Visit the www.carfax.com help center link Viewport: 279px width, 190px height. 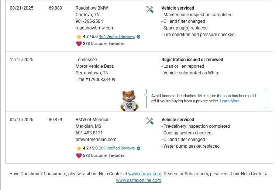pyautogui.click(x=145, y=174)
